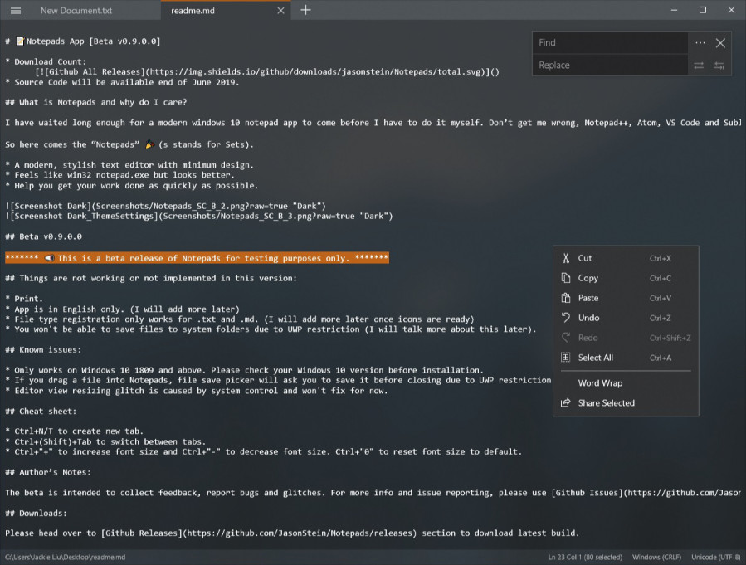Open find options ellipsis menu
Viewport: 746px width, 565px height.
coord(700,43)
